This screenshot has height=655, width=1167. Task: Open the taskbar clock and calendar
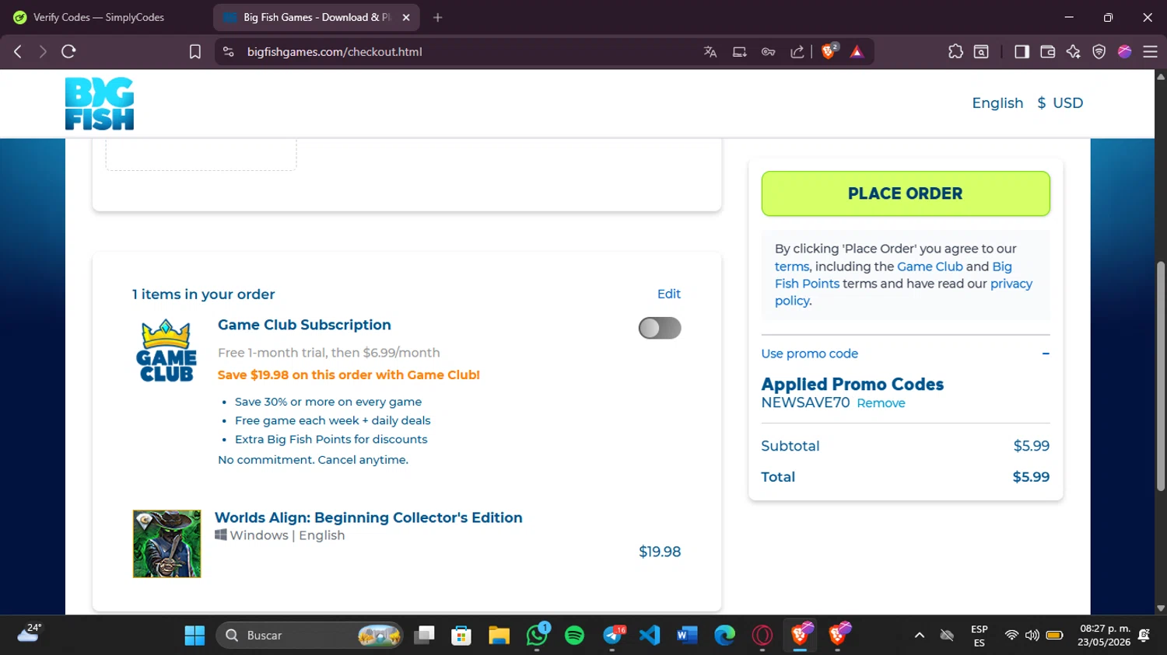(x=1104, y=636)
